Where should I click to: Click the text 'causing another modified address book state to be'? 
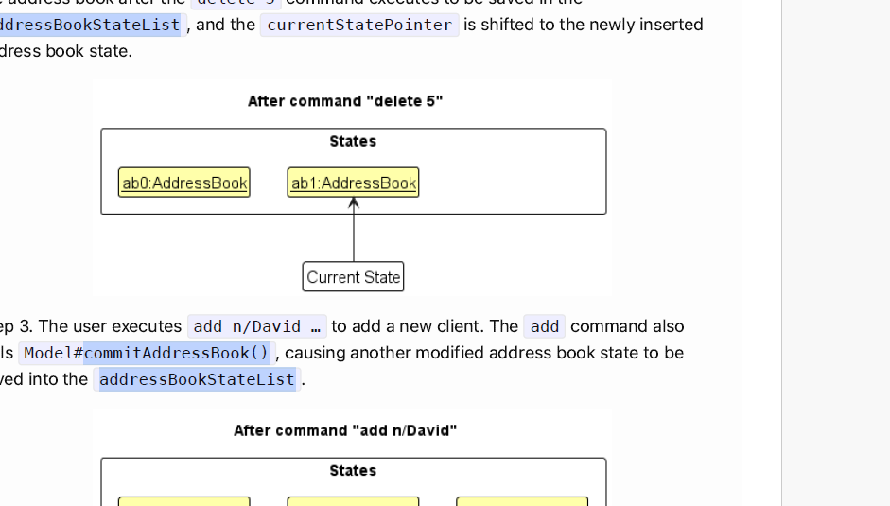click(484, 353)
